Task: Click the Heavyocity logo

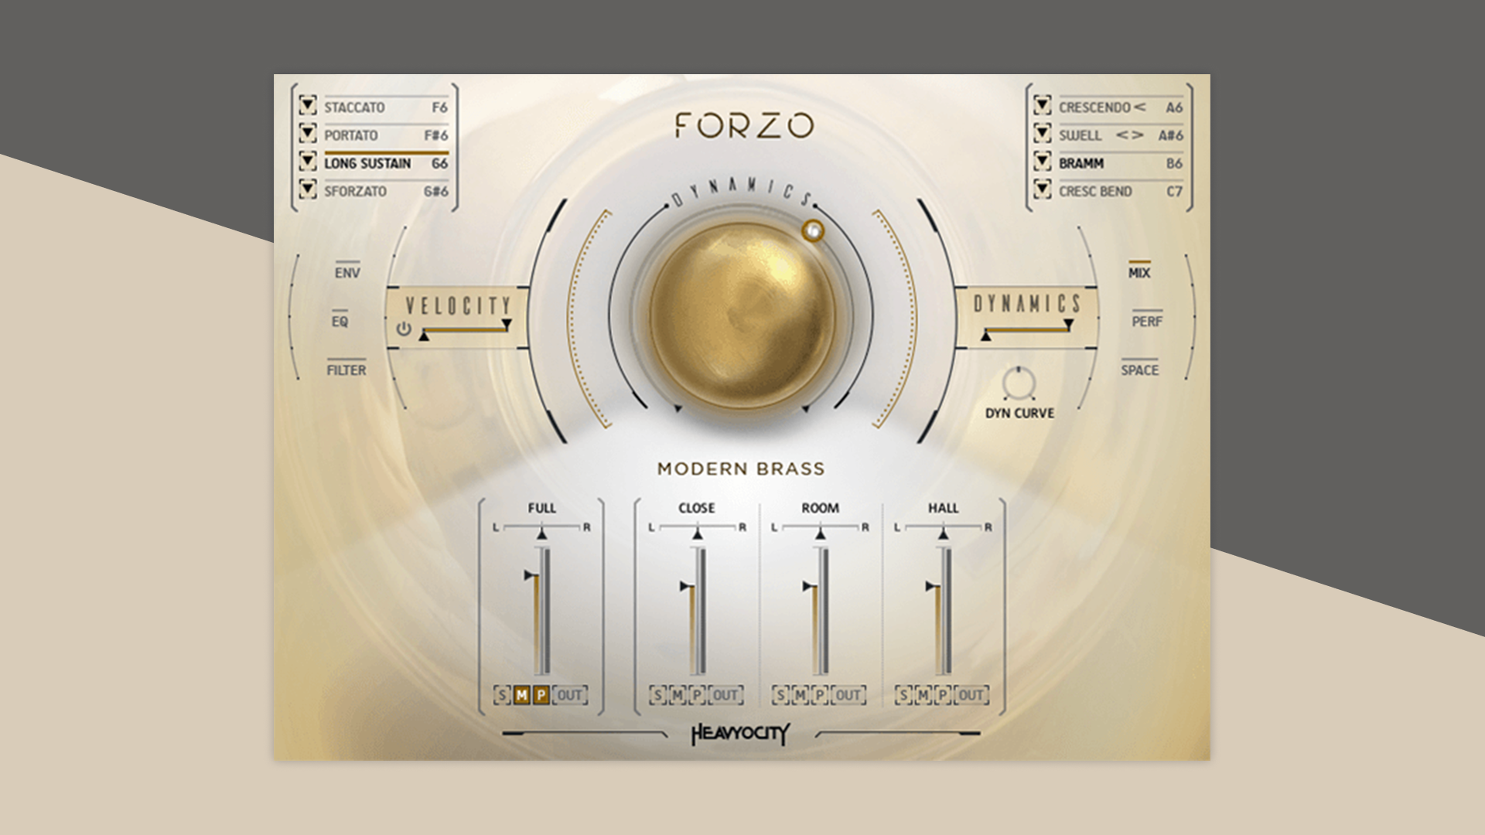Action: (x=740, y=733)
